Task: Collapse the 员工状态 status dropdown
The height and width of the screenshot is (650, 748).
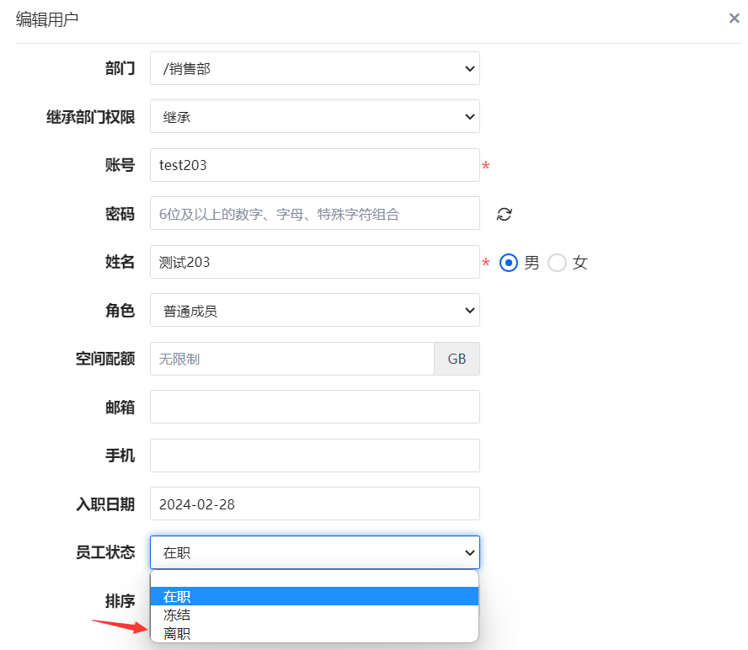Action: [x=314, y=553]
